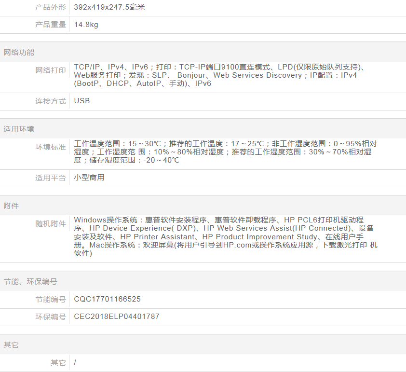Screen dimensions: 406x372
Task: Select the 392x419x247.5毫米 dimensions value
Action: coord(109,7)
